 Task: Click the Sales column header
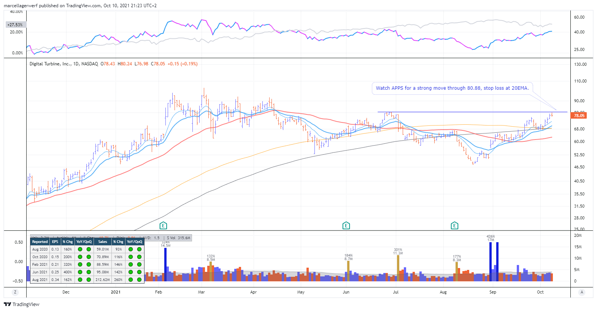(103, 241)
